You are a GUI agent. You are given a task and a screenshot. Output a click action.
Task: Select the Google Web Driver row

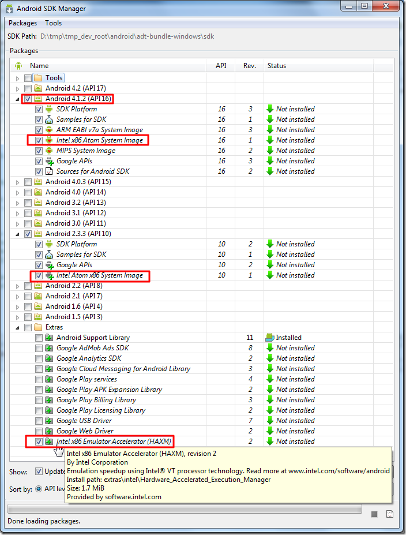201,431
